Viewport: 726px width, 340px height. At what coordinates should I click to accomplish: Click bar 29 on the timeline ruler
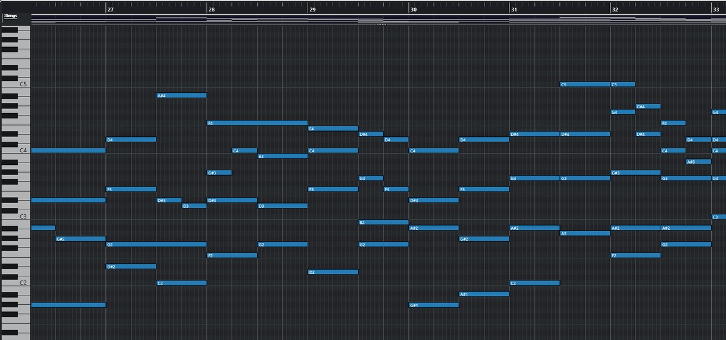pyautogui.click(x=312, y=10)
